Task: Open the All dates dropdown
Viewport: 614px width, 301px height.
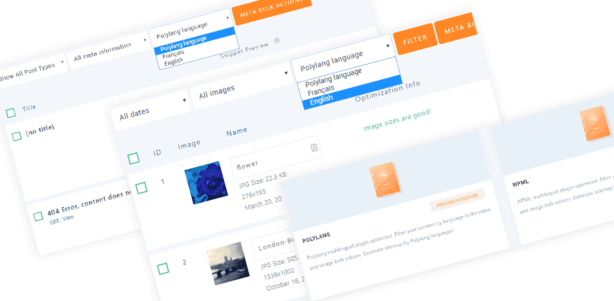Action: (x=151, y=111)
